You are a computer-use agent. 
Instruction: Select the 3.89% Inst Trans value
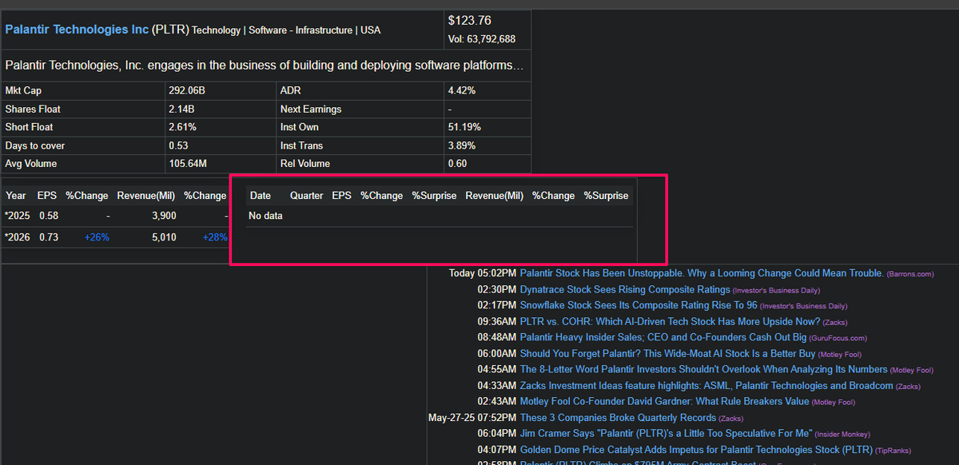[x=462, y=146]
